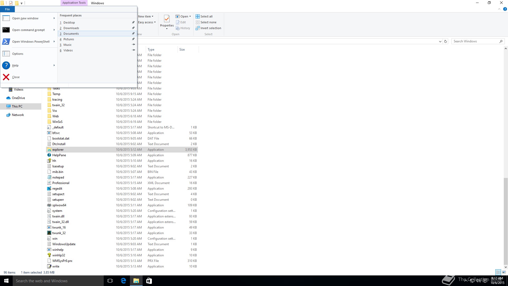Click the blue Help question mark icon

[x=6, y=65]
